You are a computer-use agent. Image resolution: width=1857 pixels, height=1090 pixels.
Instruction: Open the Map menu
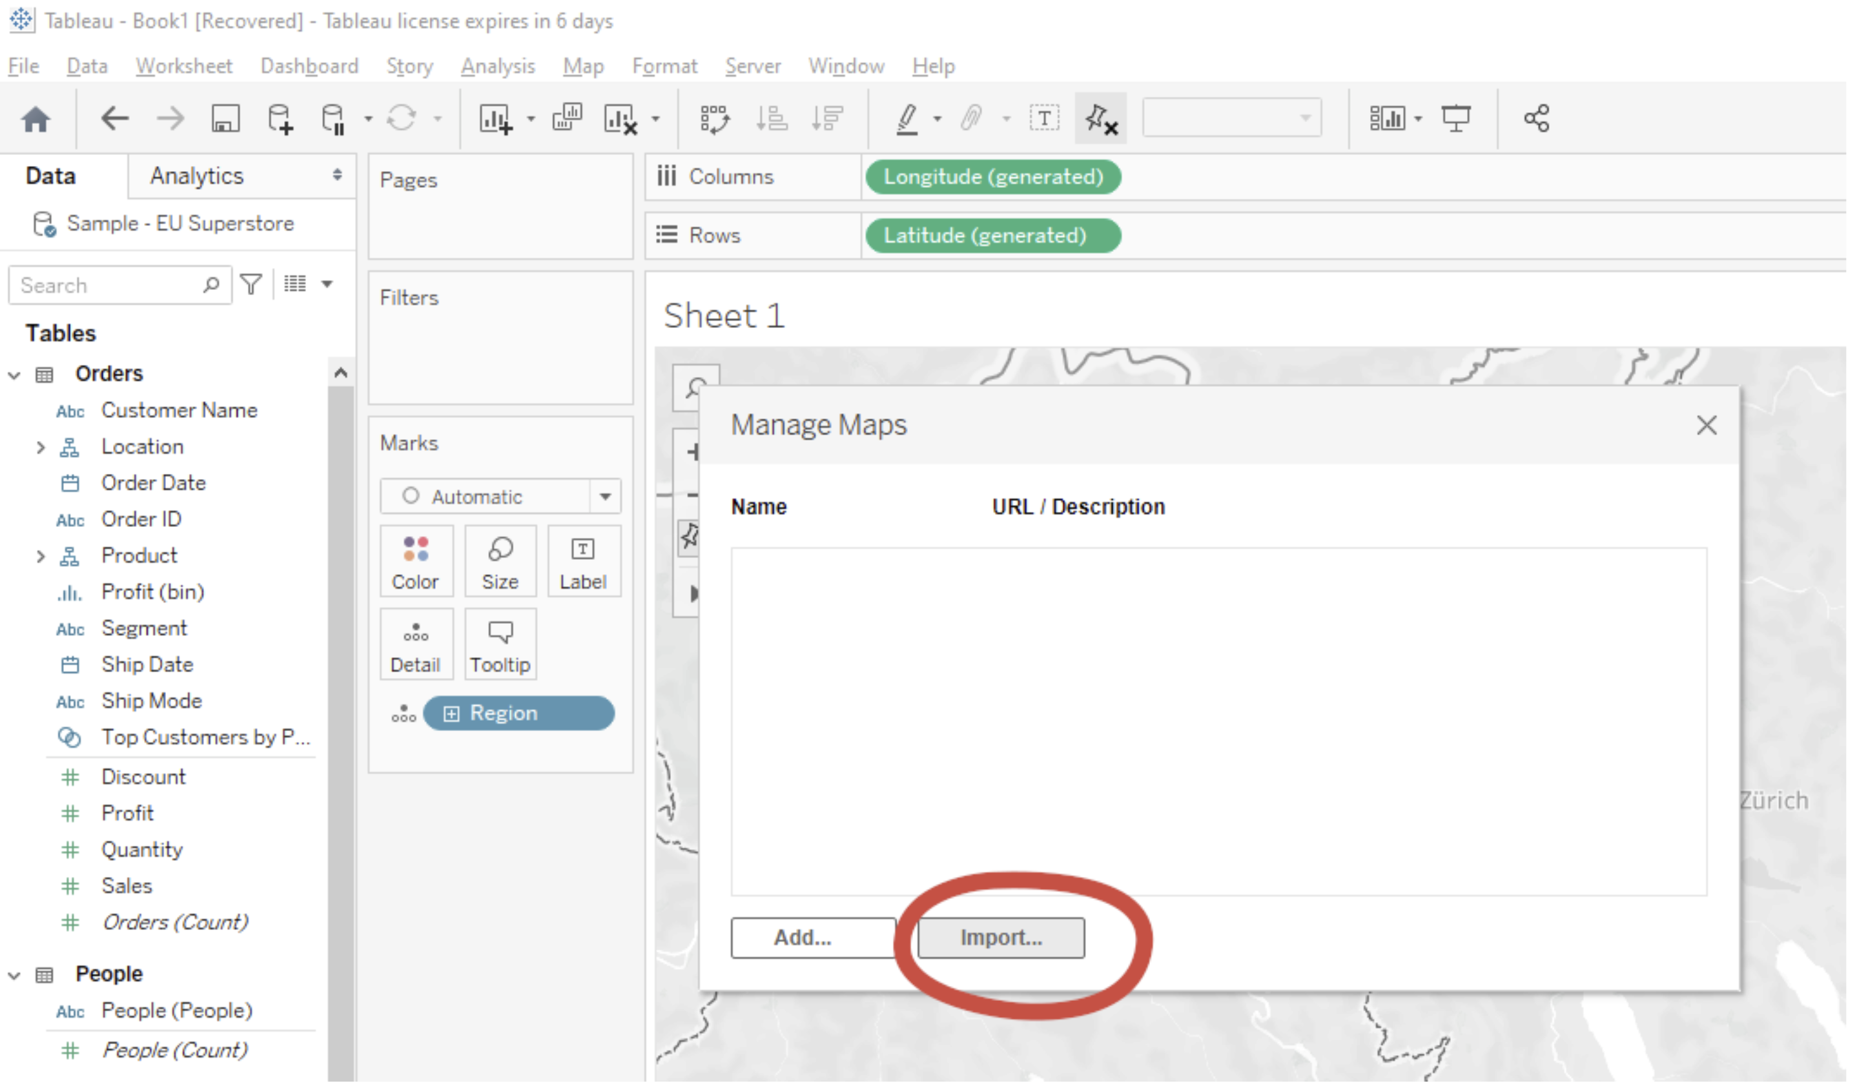pyautogui.click(x=584, y=67)
